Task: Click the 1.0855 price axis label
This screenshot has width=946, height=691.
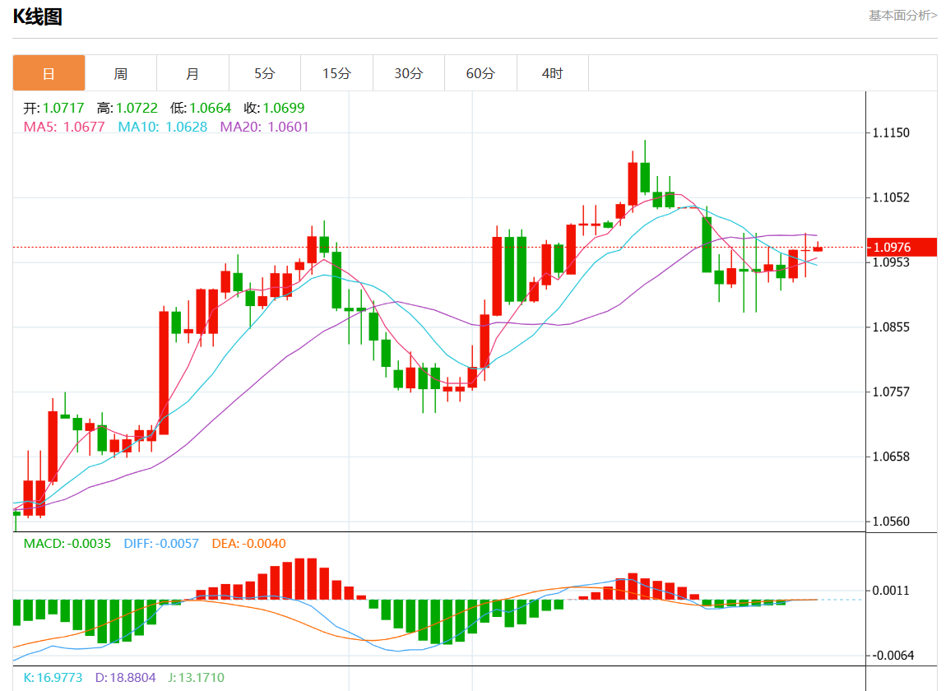Action: coord(891,327)
